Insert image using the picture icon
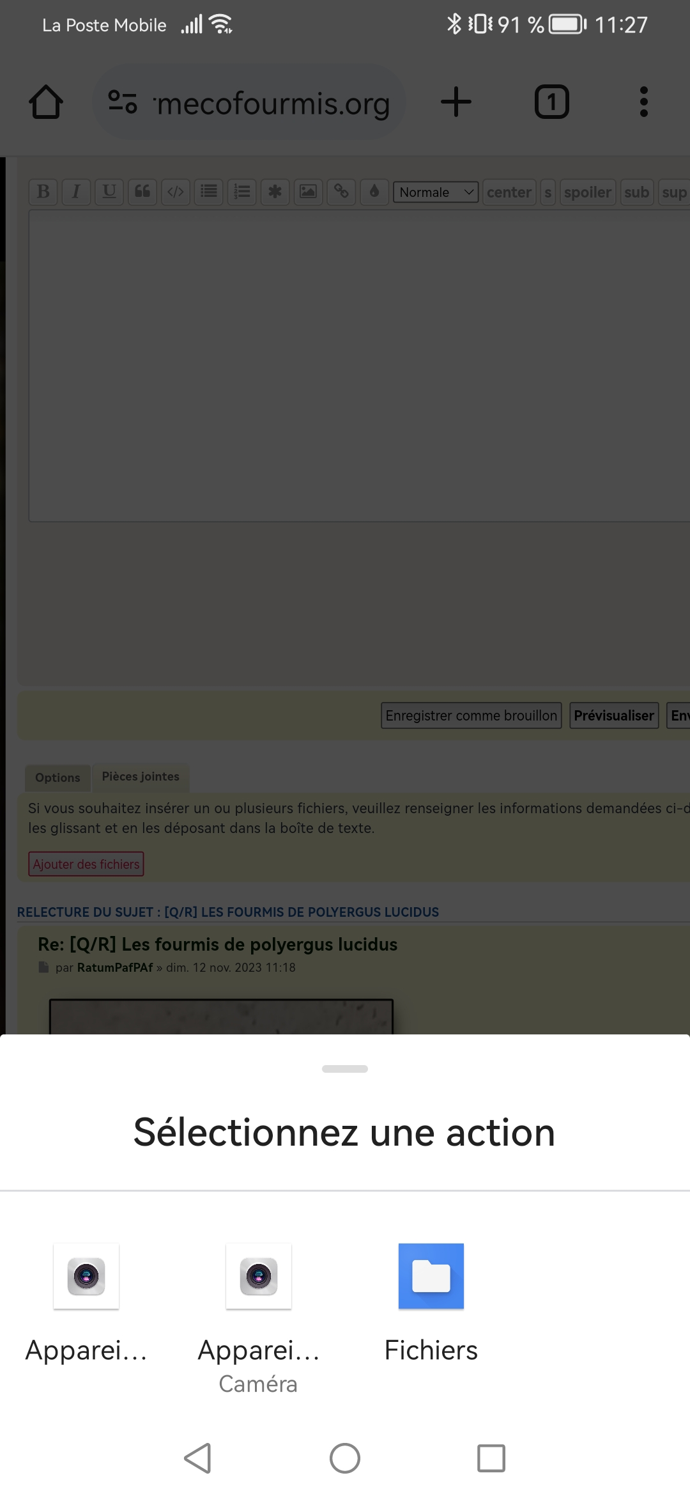 pyautogui.click(x=308, y=192)
